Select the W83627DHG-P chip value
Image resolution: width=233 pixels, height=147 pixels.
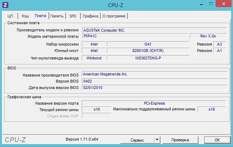(148, 58)
